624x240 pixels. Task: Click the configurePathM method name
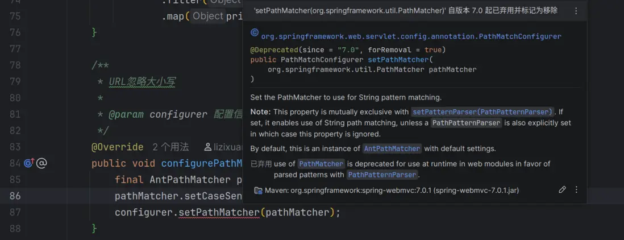pos(202,164)
